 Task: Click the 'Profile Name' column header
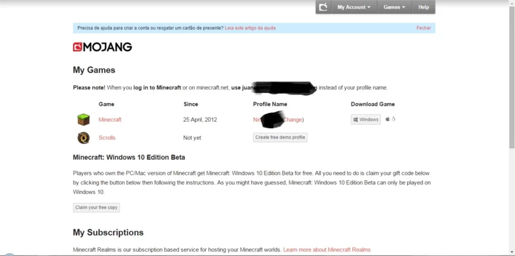270,104
